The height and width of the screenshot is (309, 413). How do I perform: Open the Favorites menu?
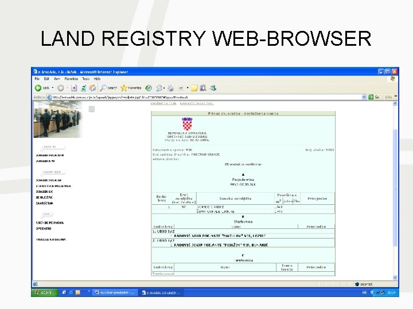pyautogui.click(x=71, y=78)
